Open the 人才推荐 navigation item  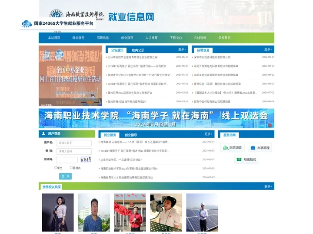151,38
